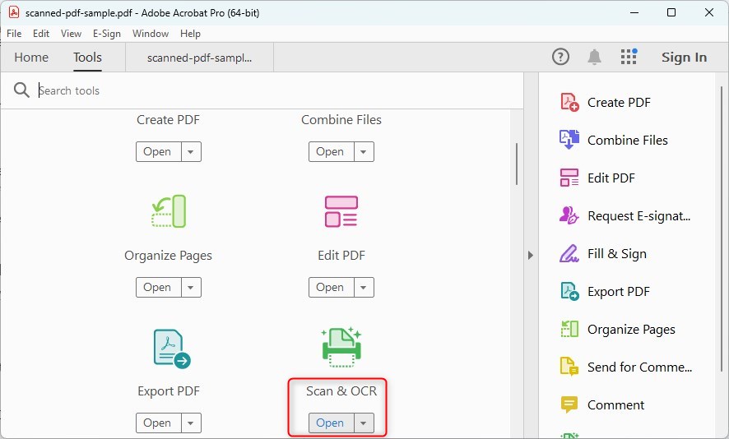Screen dimensions: 729x439
Task: Select Request E-signat... label in sidebar
Action: [x=638, y=215]
